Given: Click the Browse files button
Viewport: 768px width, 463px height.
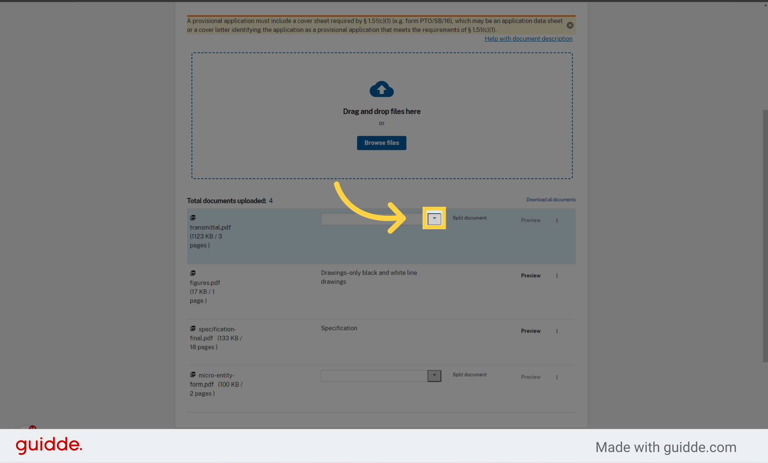Looking at the screenshot, I should click(x=381, y=143).
